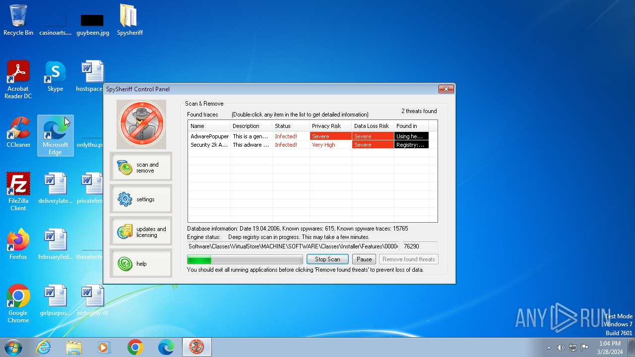Open the settings gear section
Viewport: 635px width, 357px height.
[141, 199]
